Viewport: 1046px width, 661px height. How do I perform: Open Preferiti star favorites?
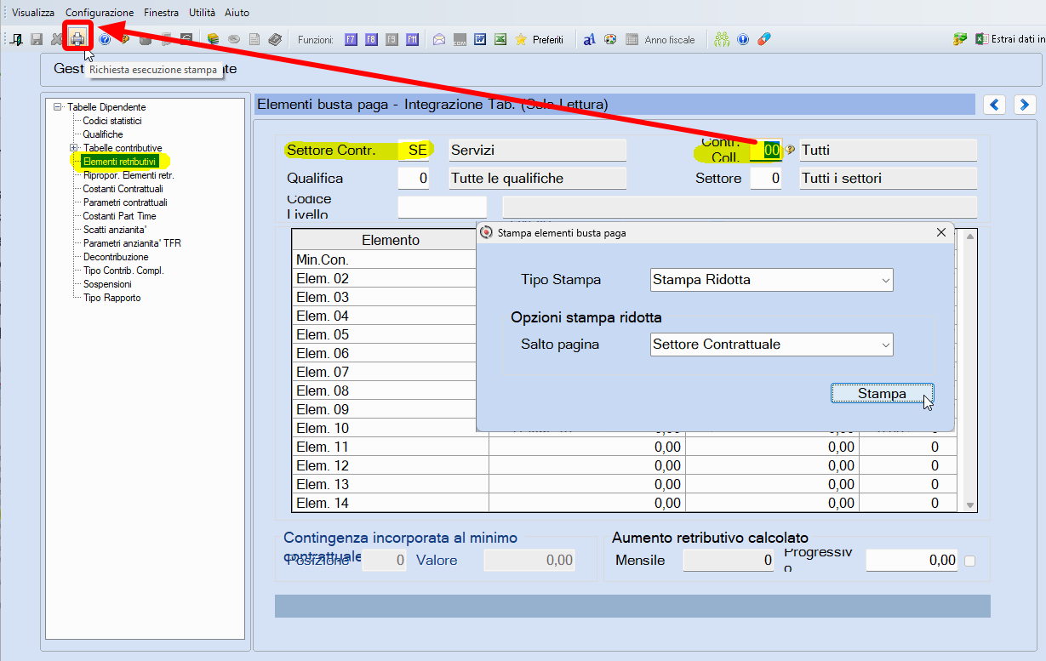pyautogui.click(x=540, y=39)
